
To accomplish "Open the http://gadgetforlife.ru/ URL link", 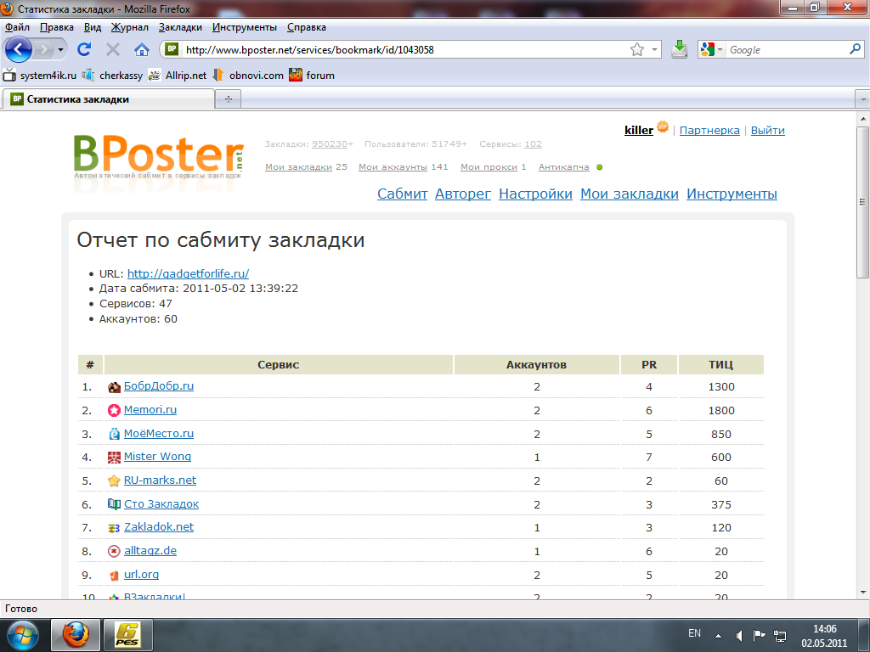I will 188,273.
